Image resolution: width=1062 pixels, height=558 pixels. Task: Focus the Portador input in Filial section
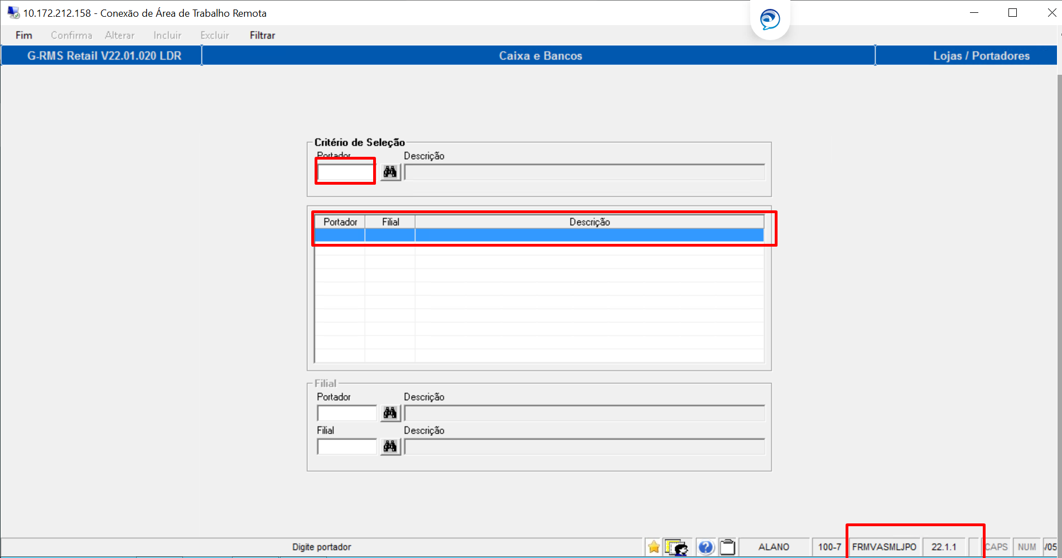[x=347, y=413]
